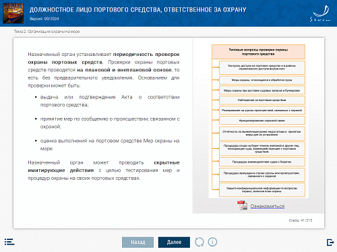Image resolution: width=337 pixels, height=252 pixels.
Task: Open the course information icon
Action: 212,242
